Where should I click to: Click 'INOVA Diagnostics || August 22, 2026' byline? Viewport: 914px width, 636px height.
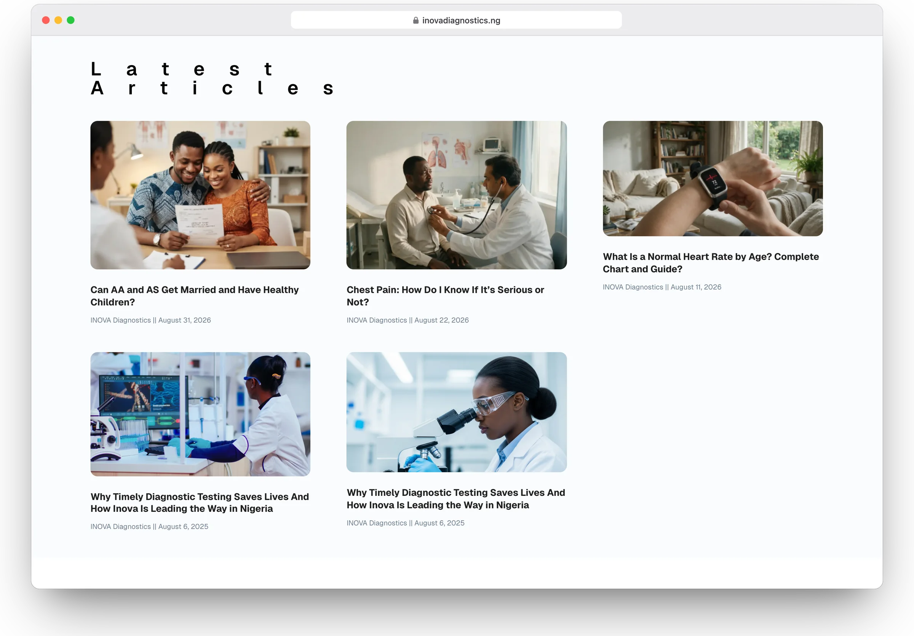[407, 320]
